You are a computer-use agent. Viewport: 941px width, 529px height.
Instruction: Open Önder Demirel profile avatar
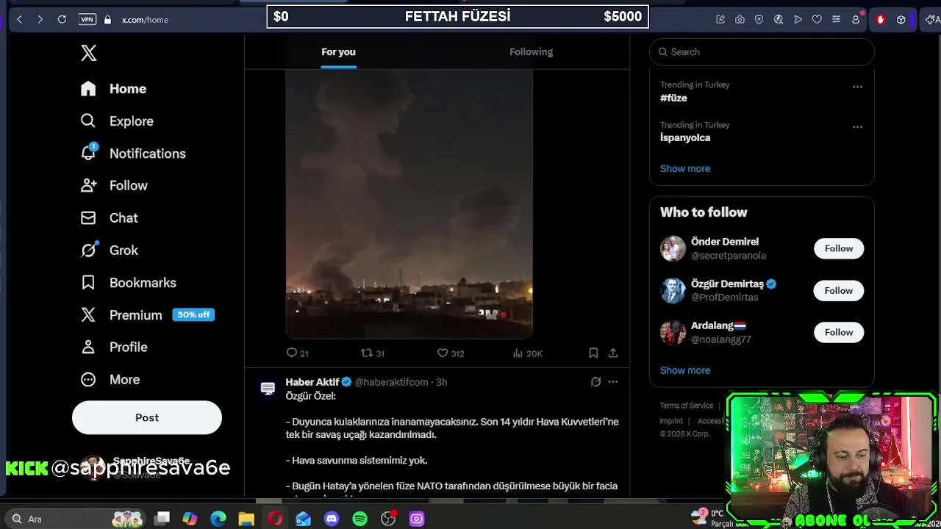pyautogui.click(x=673, y=248)
